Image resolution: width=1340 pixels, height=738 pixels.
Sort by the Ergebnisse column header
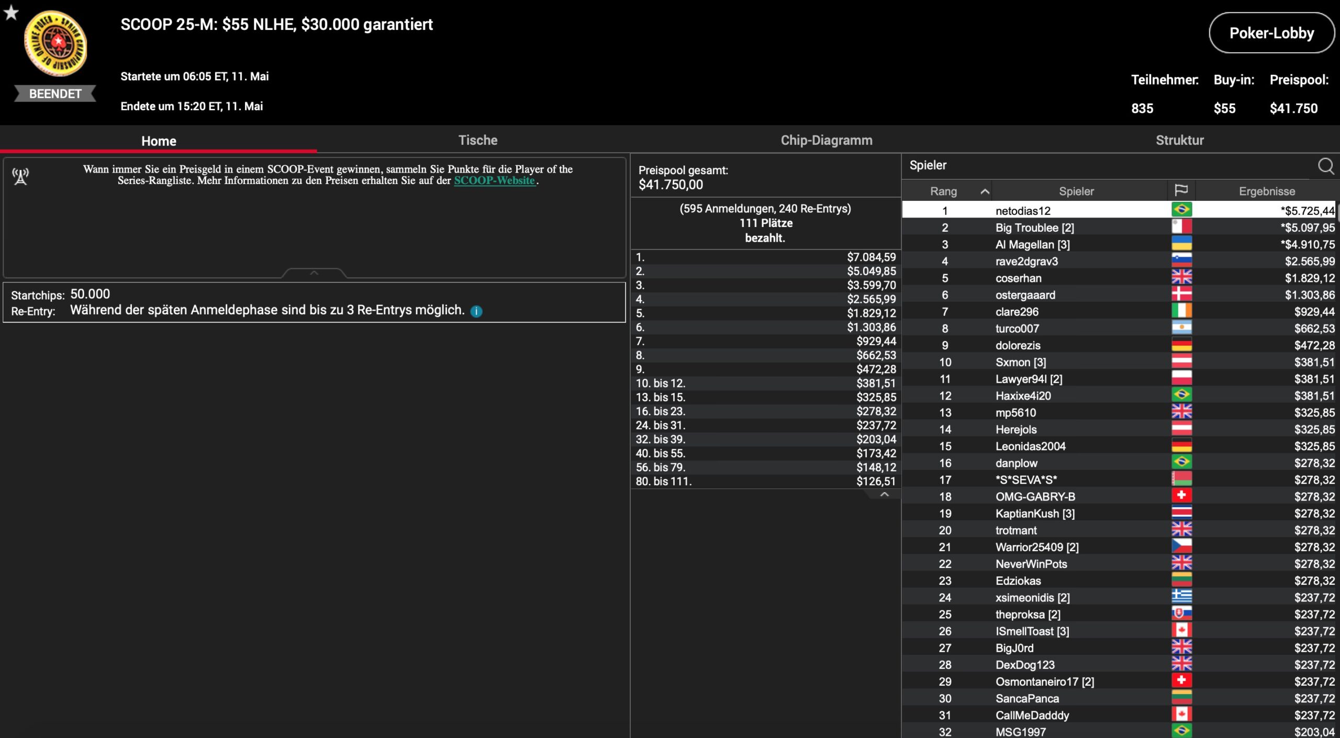point(1266,191)
